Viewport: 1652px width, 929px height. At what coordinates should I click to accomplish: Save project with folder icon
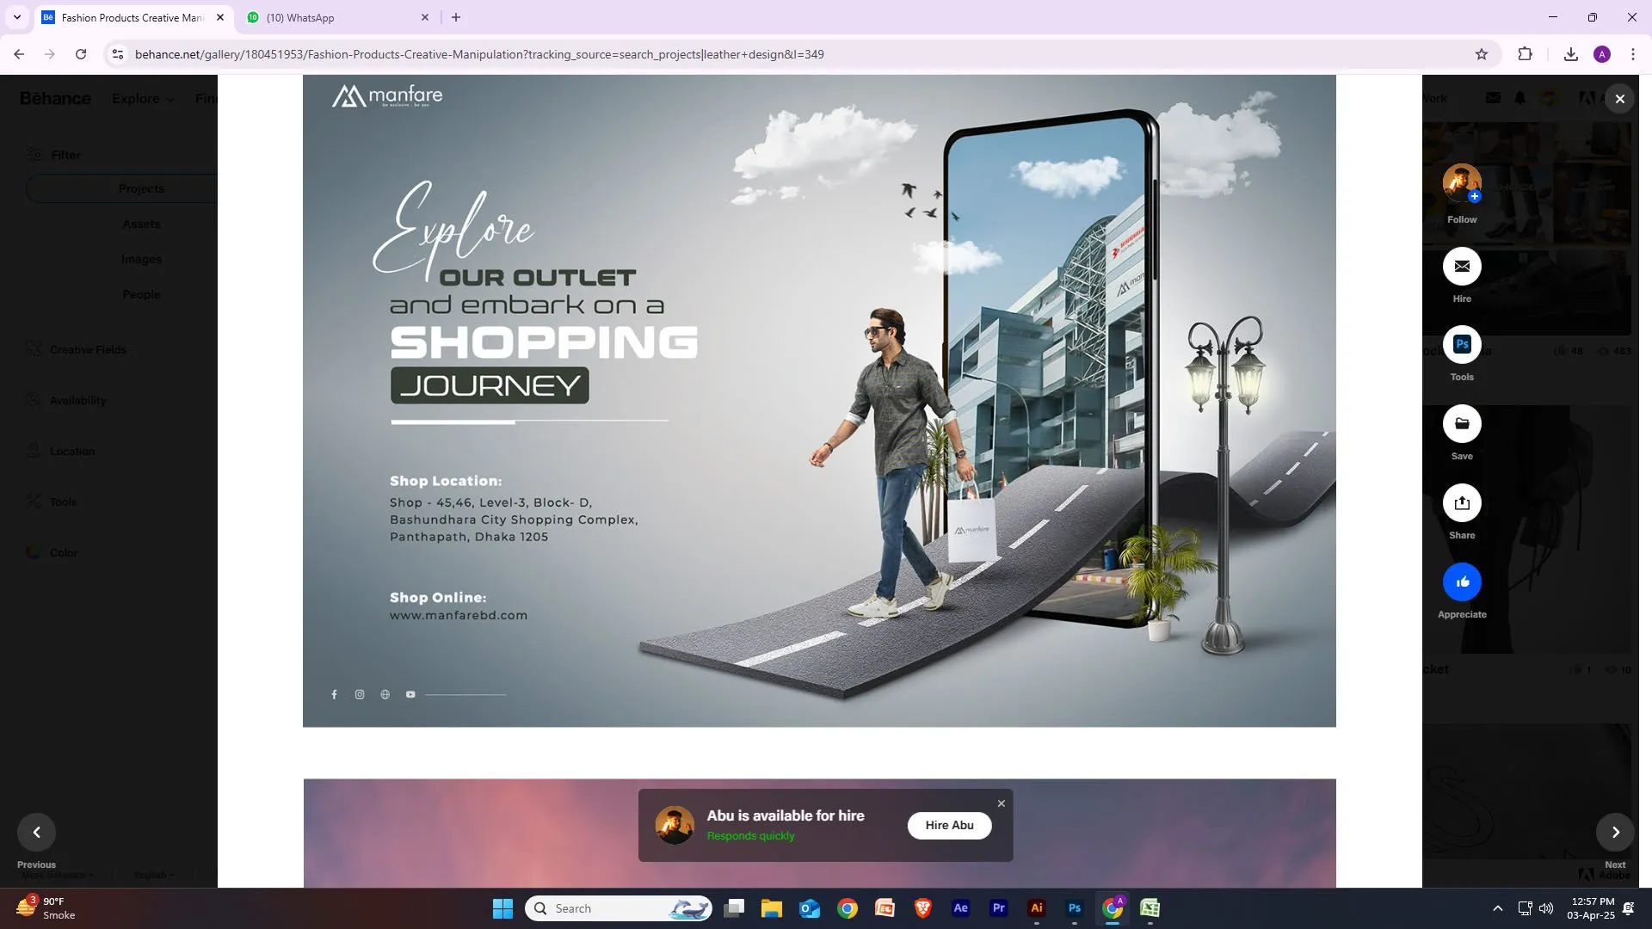click(1462, 424)
